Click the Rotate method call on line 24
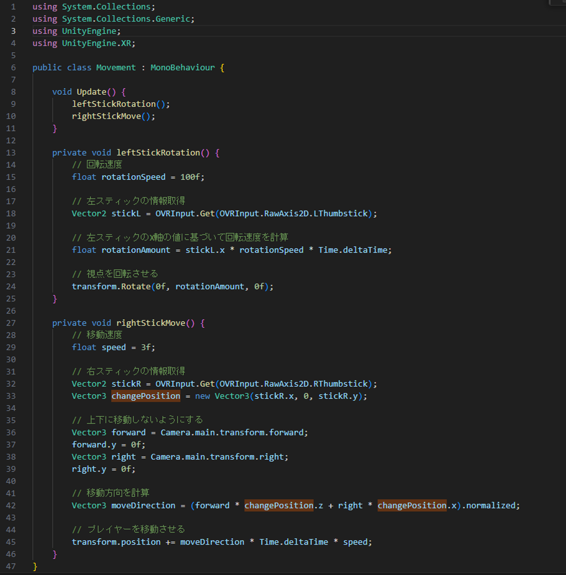The height and width of the screenshot is (575, 566). (x=136, y=287)
